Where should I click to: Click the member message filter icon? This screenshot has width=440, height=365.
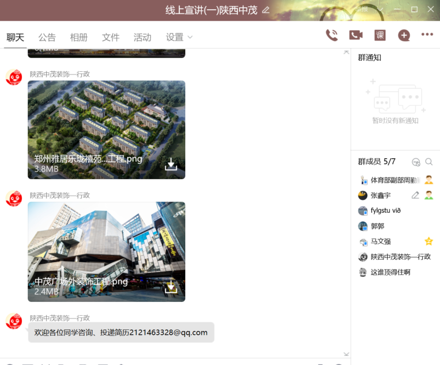click(416, 162)
